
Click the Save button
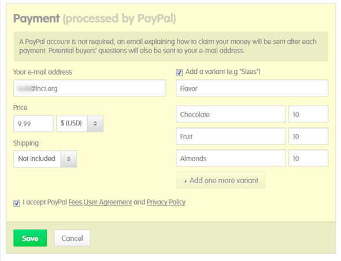[x=30, y=238]
